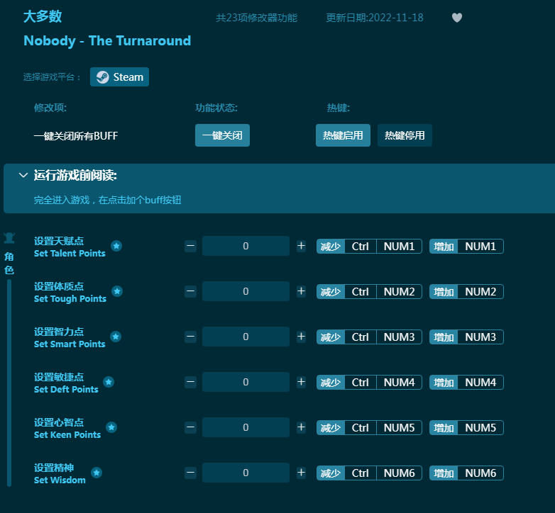
Task: Click the Nobody - The Turnaround title
Action: [x=107, y=40]
